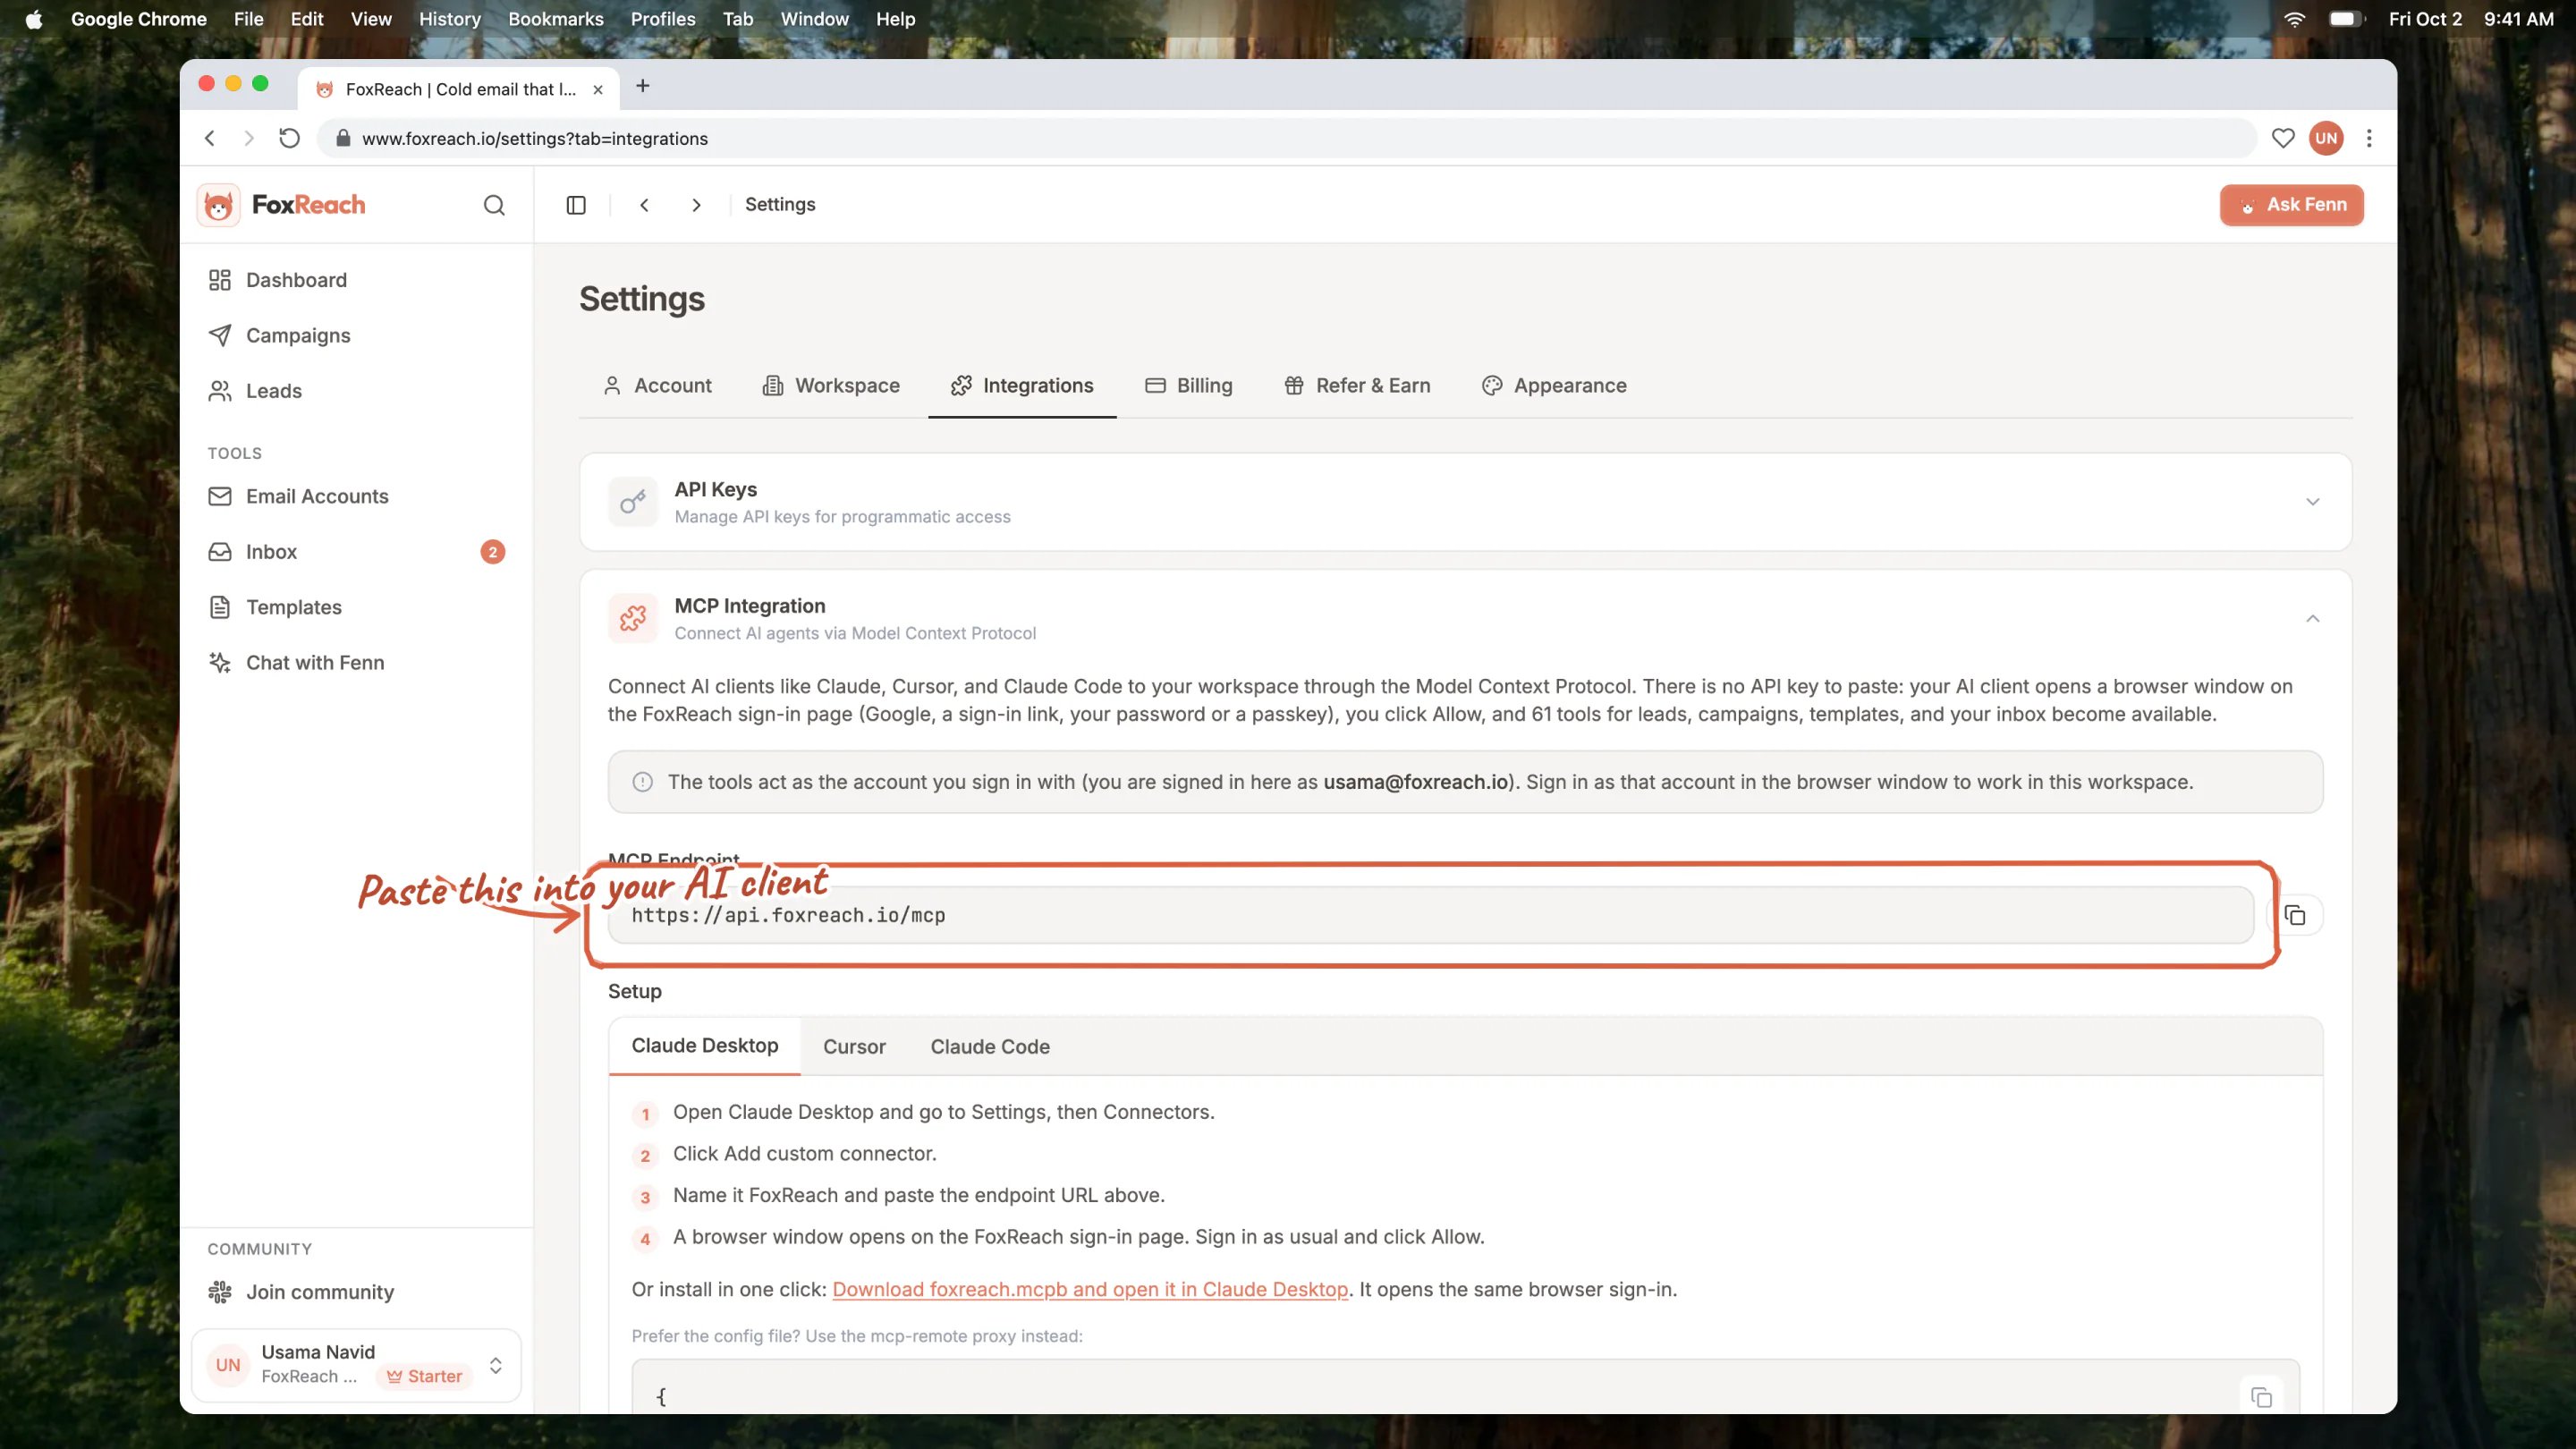Switch to the Account tab
This screenshot has height=1449, width=2576.
[658, 386]
